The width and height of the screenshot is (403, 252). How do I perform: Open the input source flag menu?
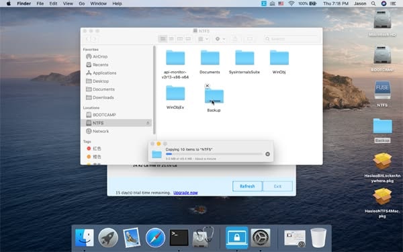pyautogui.click(x=281, y=3)
